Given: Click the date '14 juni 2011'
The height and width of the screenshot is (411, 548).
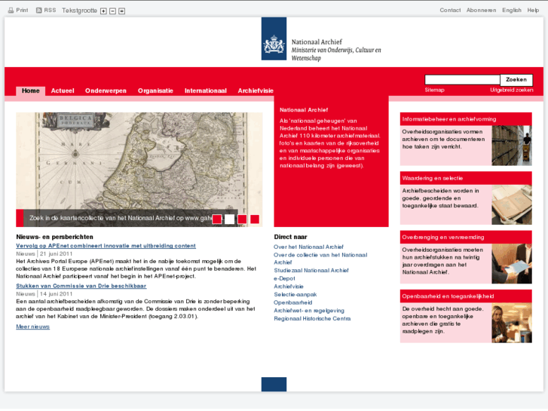Looking at the screenshot, I should coord(56,294).
